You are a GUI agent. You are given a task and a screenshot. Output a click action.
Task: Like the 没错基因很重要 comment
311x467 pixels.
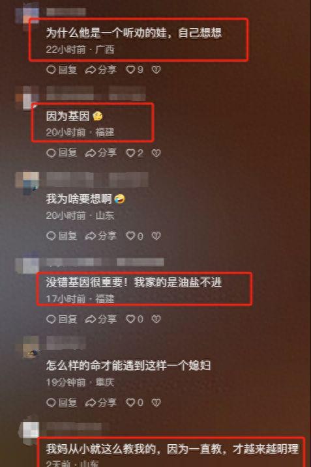pos(134,319)
